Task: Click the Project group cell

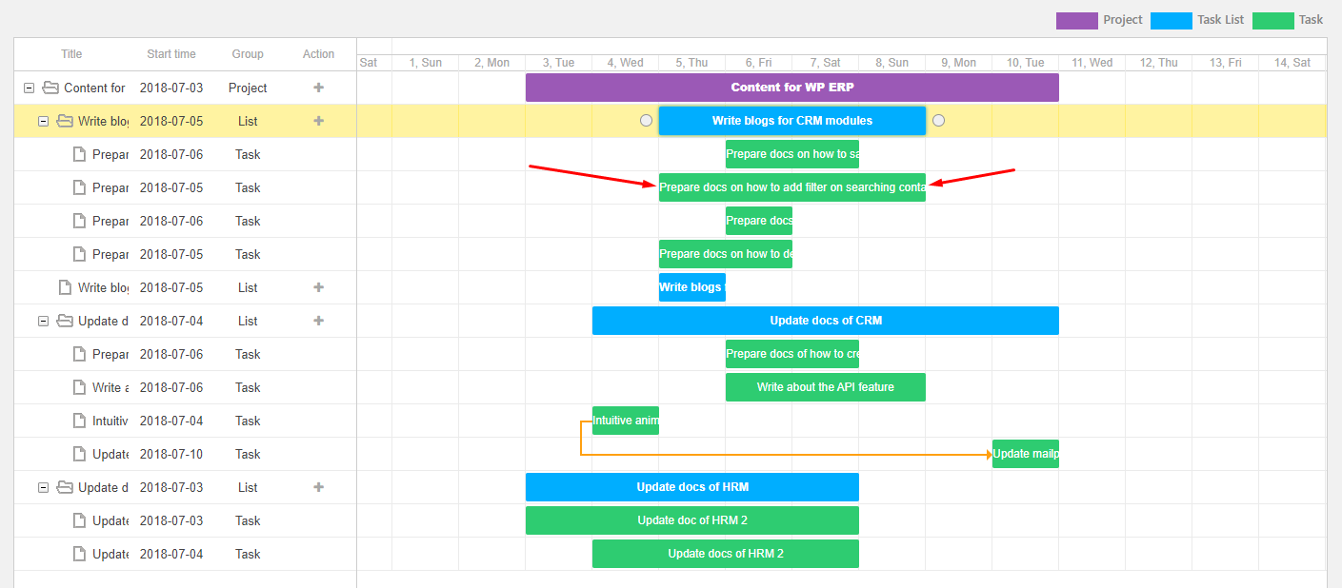Action: point(248,88)
